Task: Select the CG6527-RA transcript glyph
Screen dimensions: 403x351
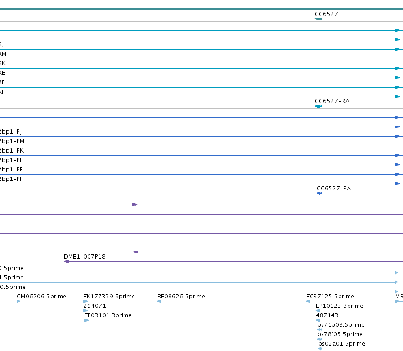Action: pyautogui.click(x=319, y=106)
